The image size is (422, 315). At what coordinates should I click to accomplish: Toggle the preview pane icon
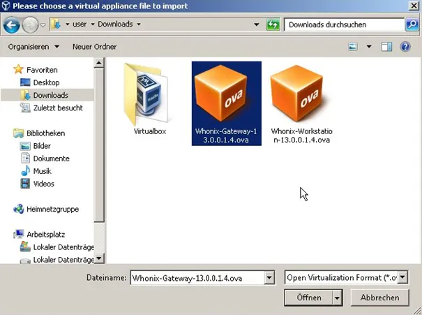pos(386,47)
